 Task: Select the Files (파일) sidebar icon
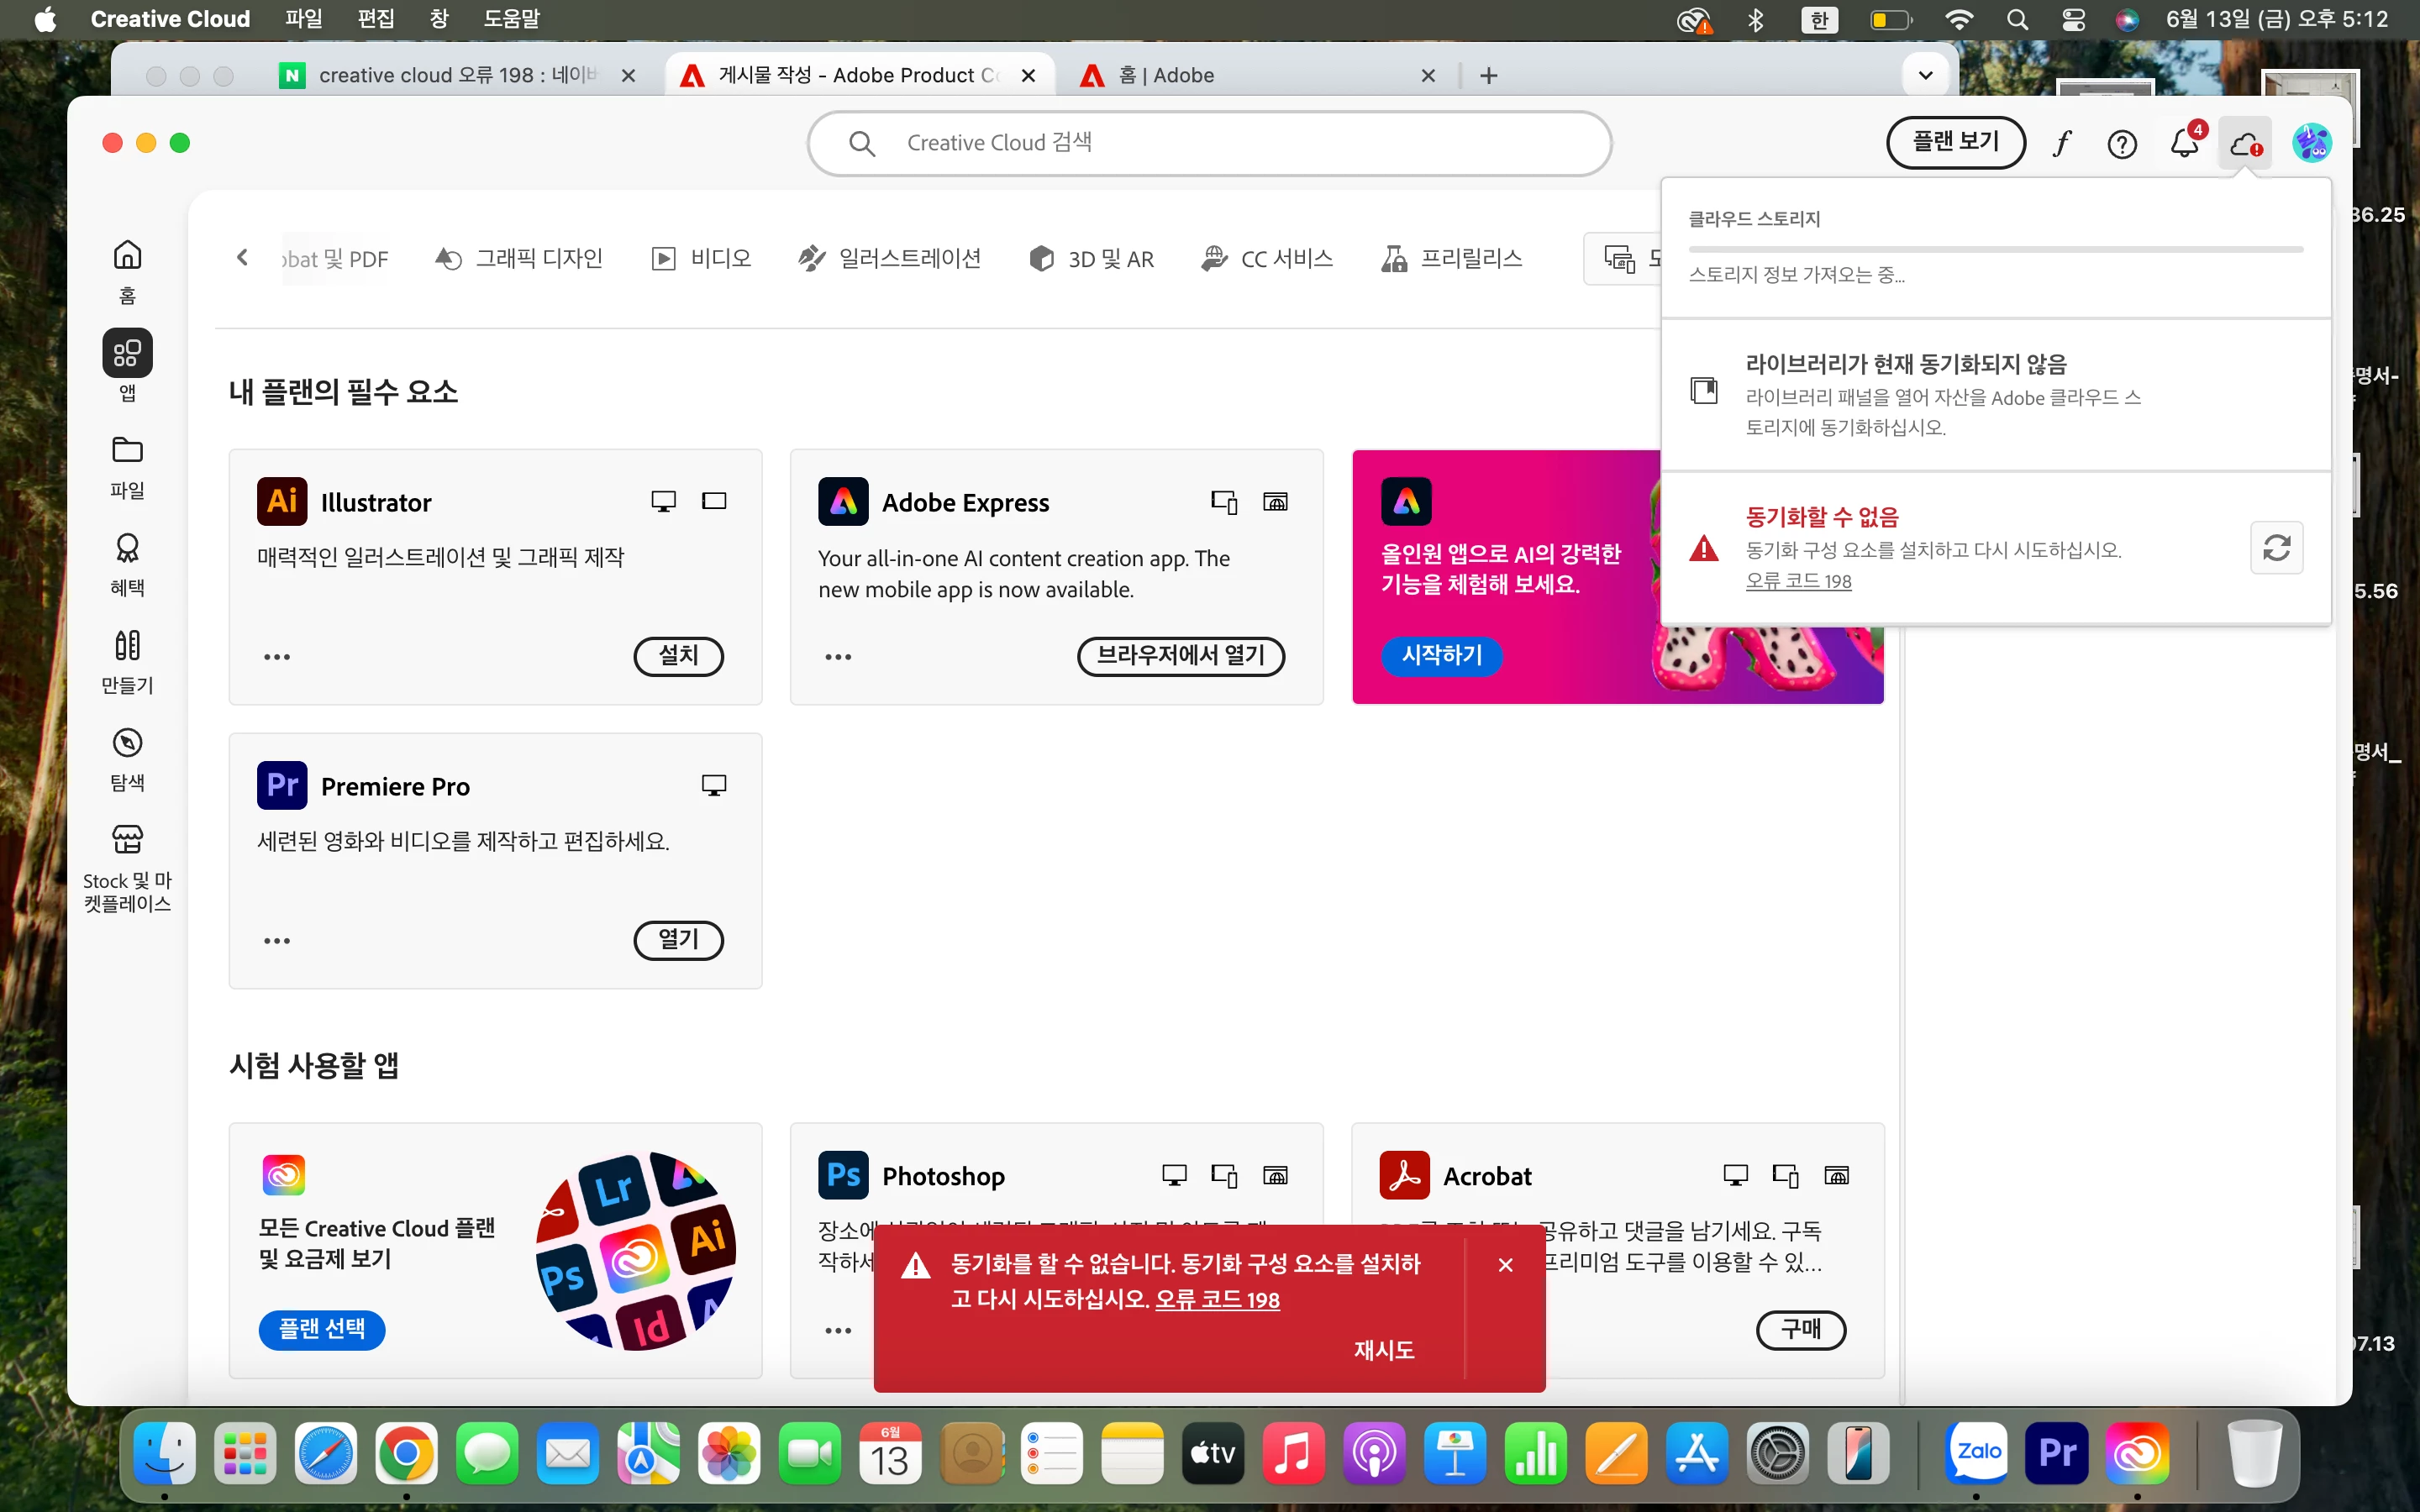pos(127,451)
